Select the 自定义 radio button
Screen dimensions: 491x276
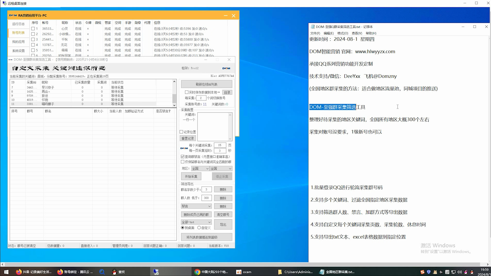[199, 228]
